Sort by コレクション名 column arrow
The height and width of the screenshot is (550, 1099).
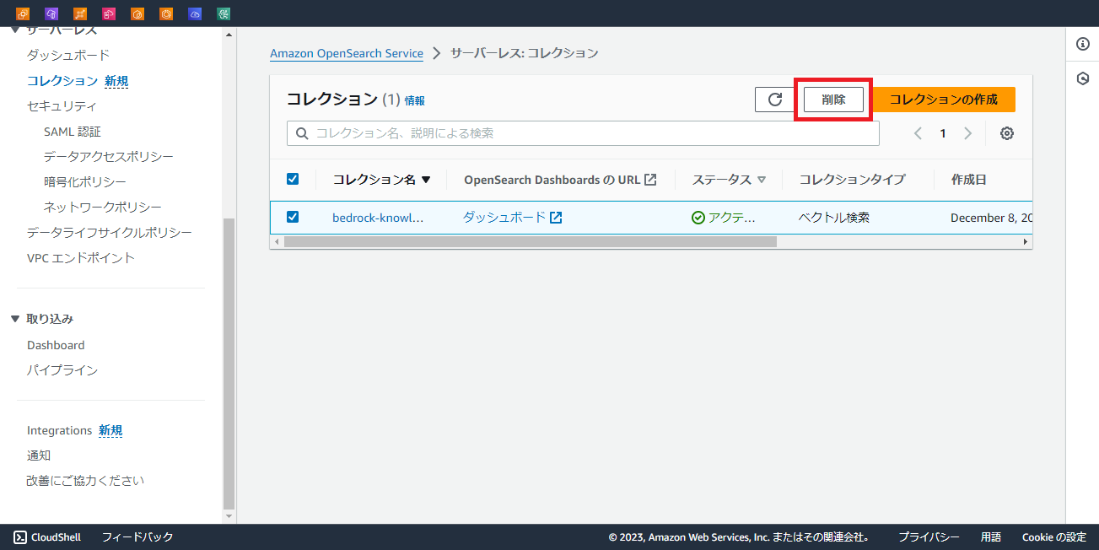(426, 180)
